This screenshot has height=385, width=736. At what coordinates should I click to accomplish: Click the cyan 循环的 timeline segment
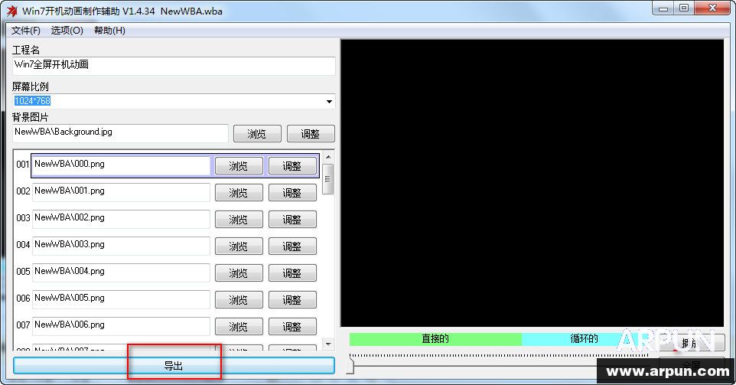pyautogui.click(x=584, y=339)
